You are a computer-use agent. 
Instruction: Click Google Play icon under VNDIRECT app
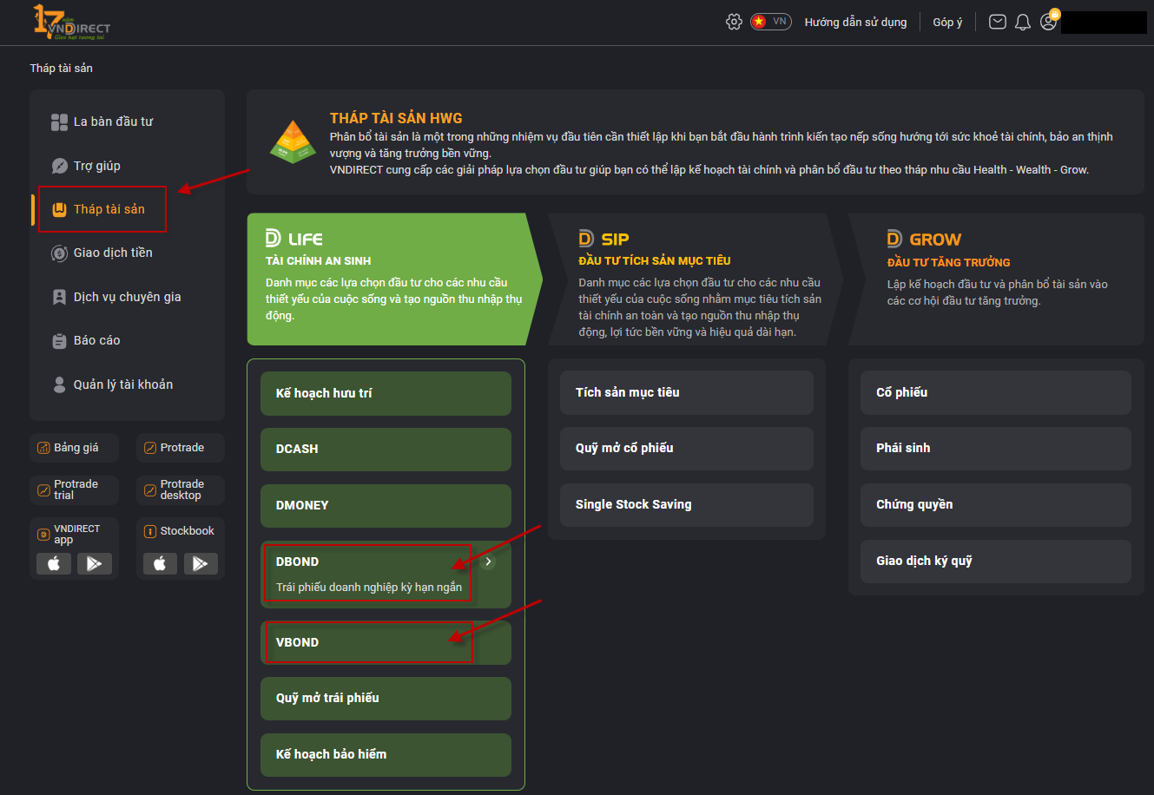tap(95, 563)
